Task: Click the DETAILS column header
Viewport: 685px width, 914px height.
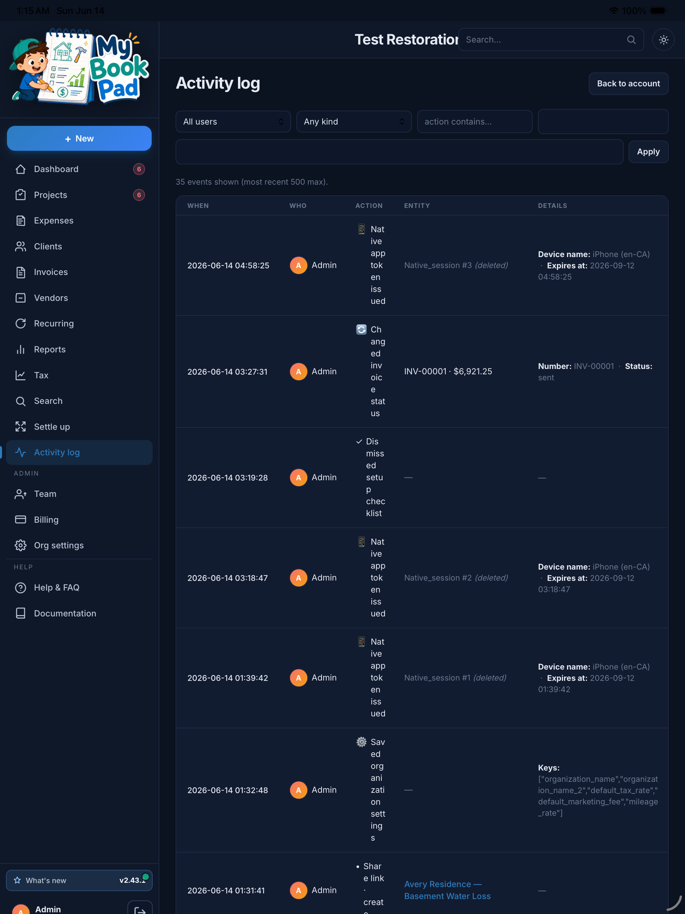Action: click(553, 205)
